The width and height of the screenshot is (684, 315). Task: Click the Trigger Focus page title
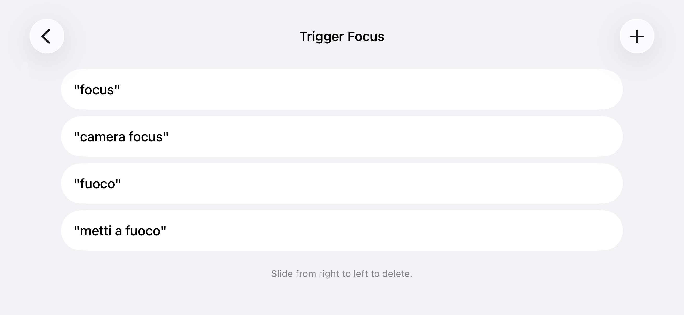[x=342, y=36]
